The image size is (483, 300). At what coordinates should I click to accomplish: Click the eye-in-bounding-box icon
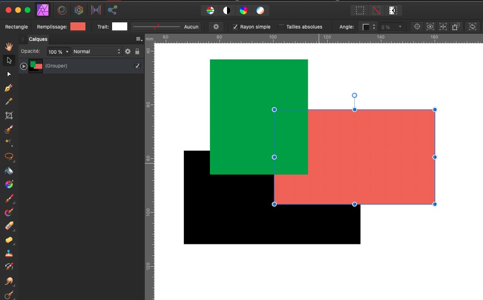point(430,27)
